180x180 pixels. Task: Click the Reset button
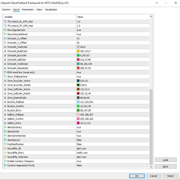(170, 176)
